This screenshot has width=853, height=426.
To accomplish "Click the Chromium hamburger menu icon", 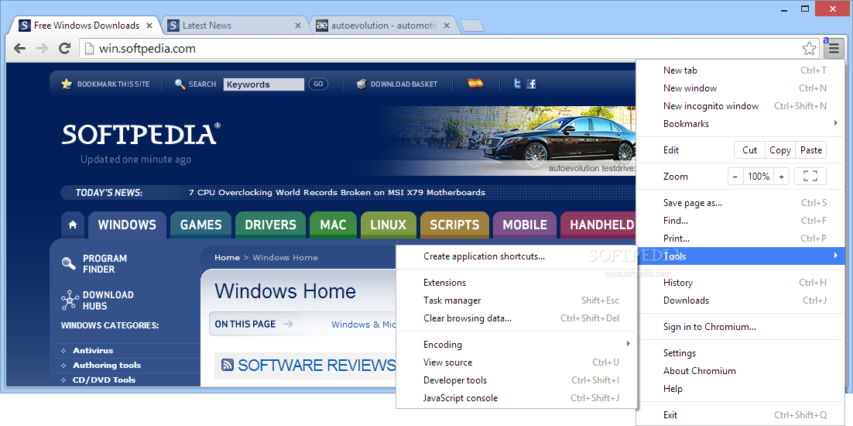I will [834, 49].
